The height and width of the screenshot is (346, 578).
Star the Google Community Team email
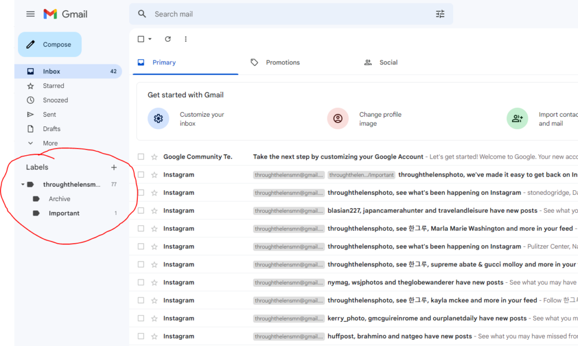154,157
